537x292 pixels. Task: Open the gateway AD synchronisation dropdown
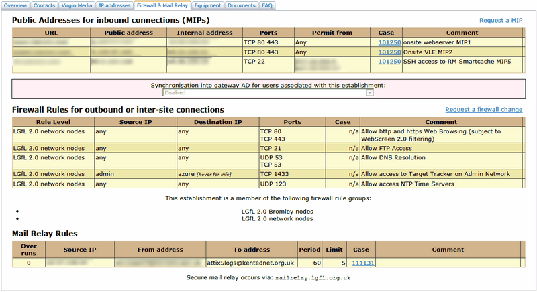point(268,92)
